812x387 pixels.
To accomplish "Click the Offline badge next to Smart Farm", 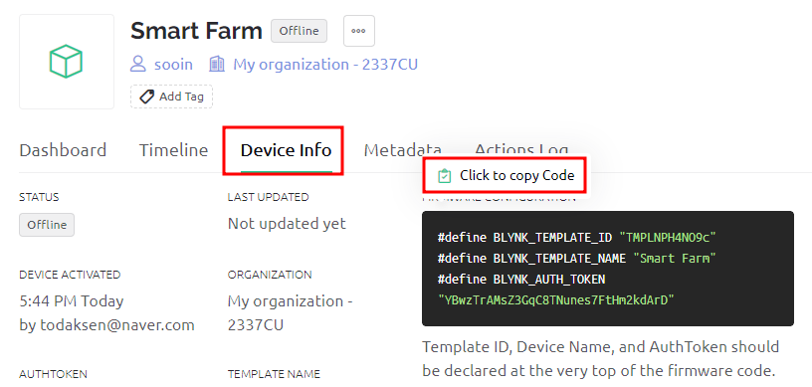I will pos(299,31).
